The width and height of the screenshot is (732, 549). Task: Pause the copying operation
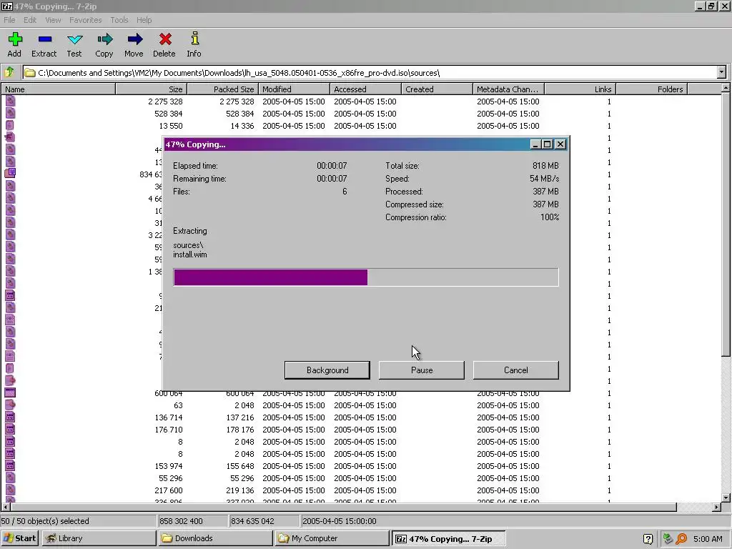tap(422, 370)
